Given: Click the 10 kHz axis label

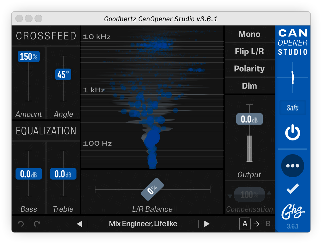Looking at the screenshot, I should [97, 37].
